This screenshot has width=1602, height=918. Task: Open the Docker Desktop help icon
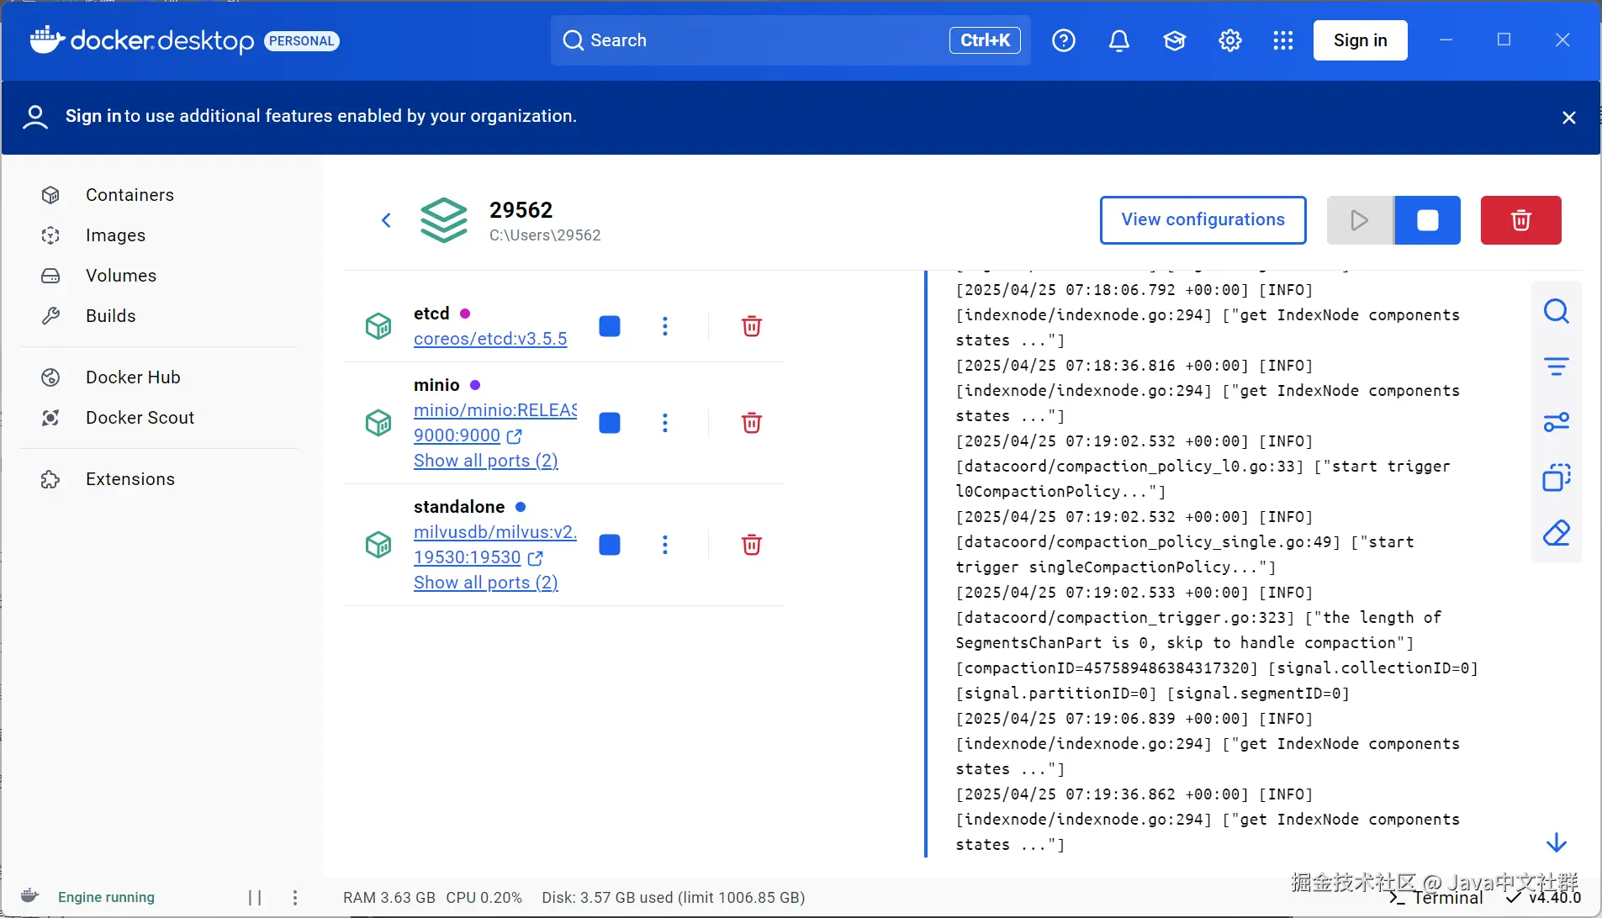(1064, 40)
